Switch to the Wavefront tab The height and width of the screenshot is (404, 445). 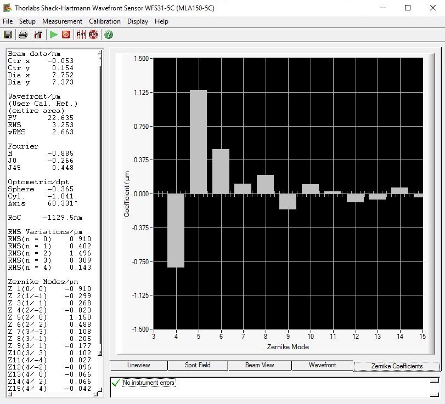323,365
